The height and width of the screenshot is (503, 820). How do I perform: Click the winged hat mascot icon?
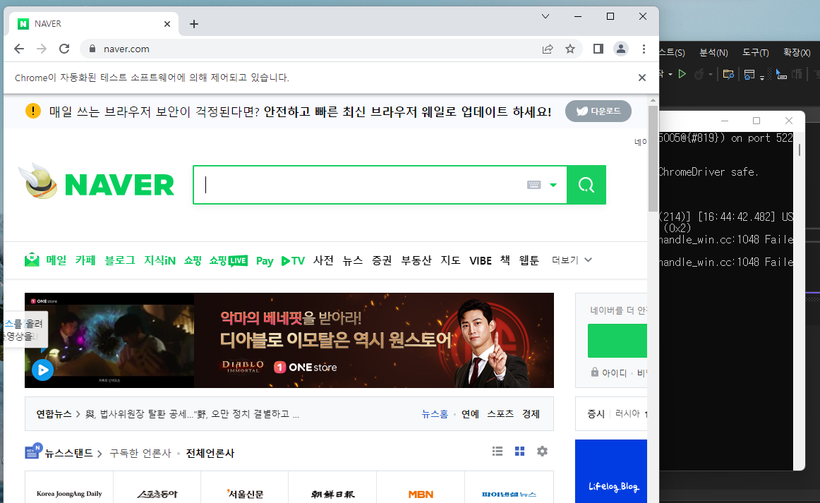(38, 181)
